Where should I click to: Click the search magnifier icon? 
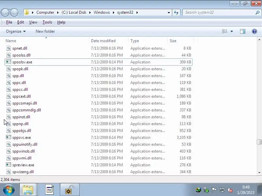point(257,12)
